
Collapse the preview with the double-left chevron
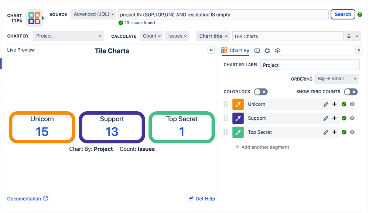click(211, 50)
